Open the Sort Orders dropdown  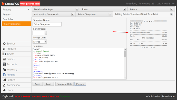(46, 33)
